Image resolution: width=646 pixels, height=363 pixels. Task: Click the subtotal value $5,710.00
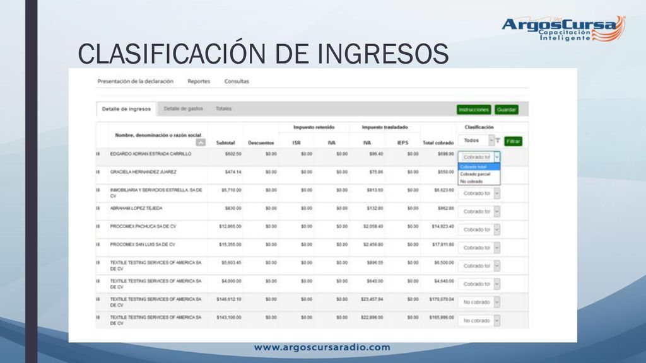[x=232, y=190]
